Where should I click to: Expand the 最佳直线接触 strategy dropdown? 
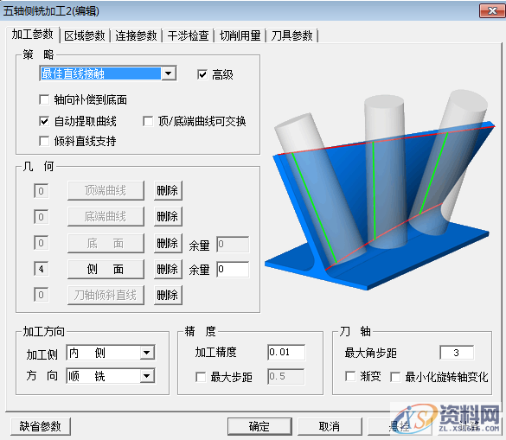(169, 73)
